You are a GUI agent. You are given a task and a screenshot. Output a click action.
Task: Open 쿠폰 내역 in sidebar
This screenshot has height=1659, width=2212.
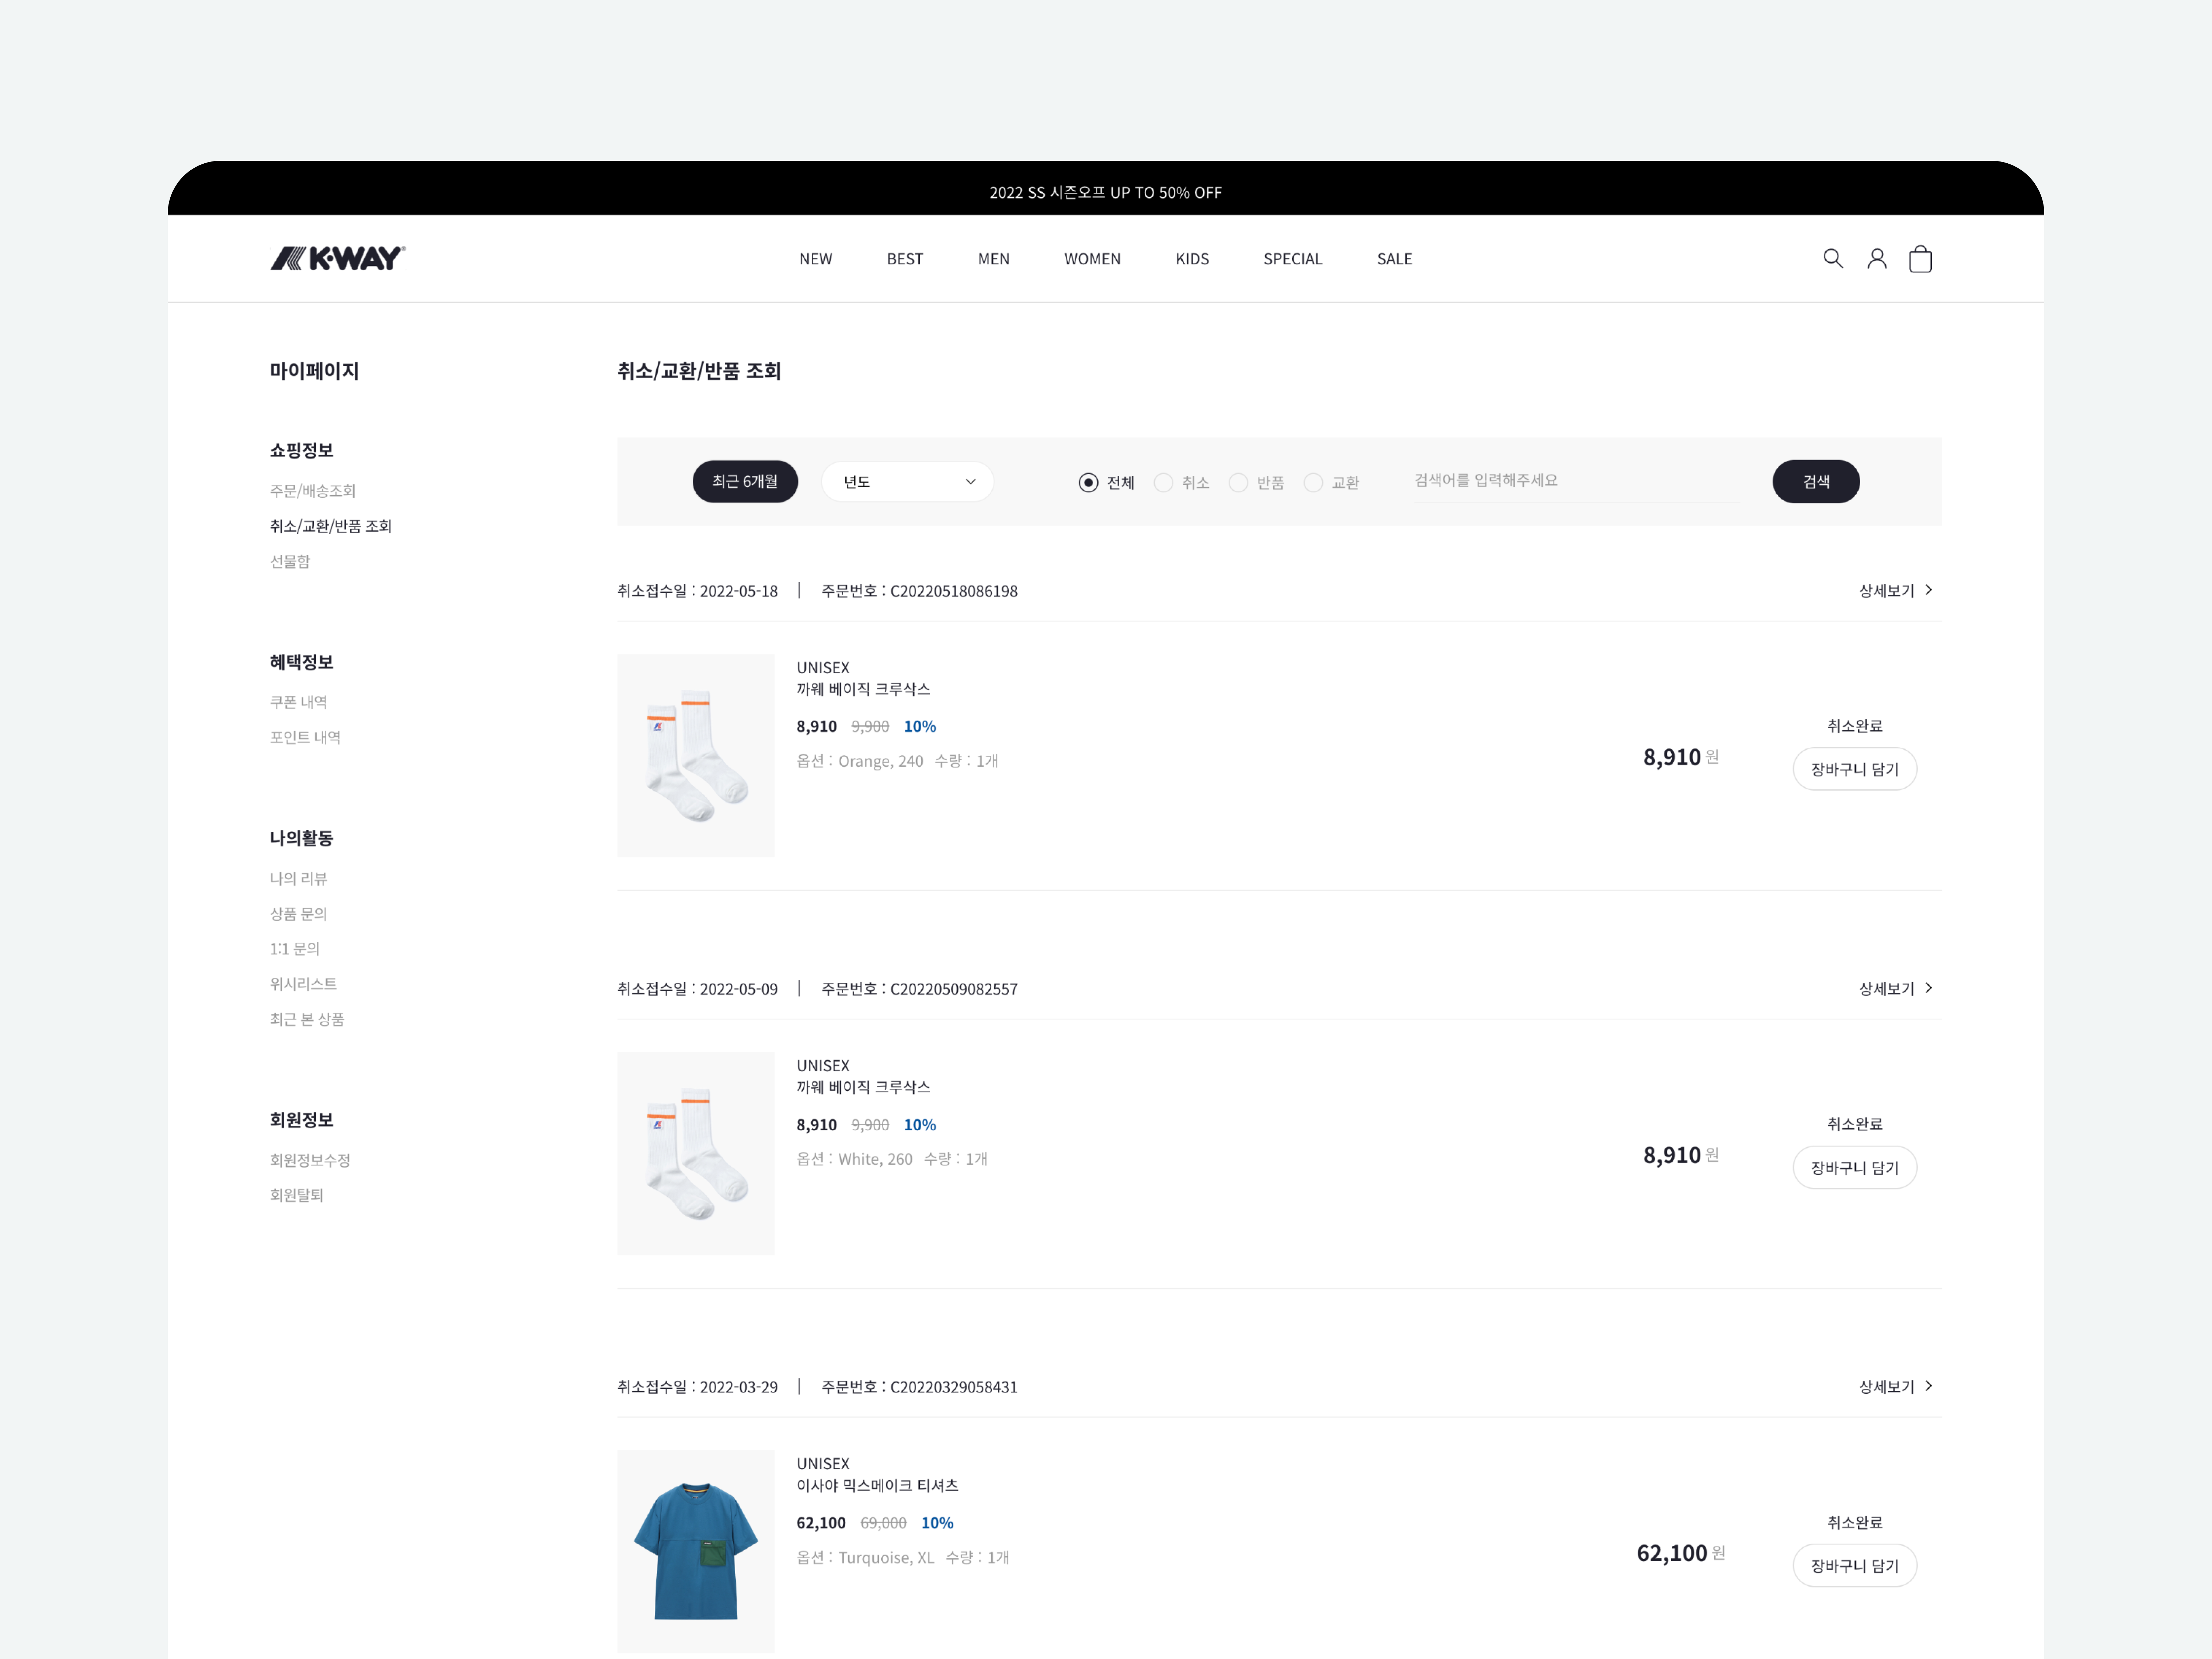tap(299, 702)
